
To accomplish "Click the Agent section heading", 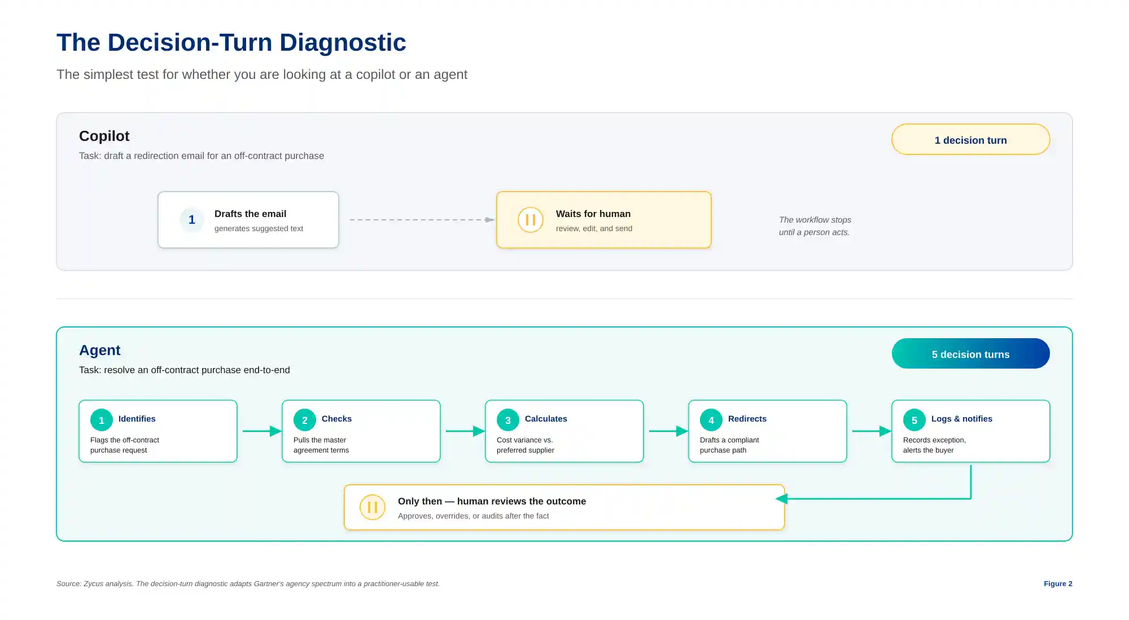I will pyautogui.click(x=100, y=350).
